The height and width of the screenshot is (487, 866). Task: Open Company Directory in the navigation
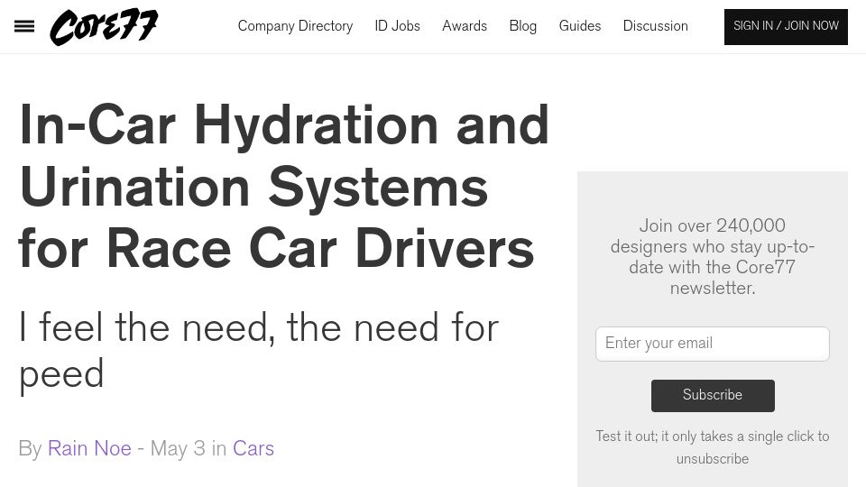point(295,26)
